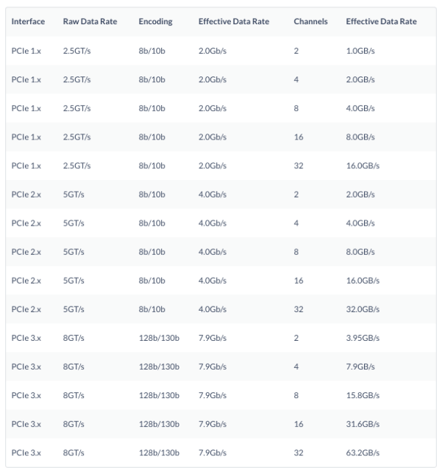This screenshot has height=476, width=442.
Task: Click Channels value 32 in the PCIe 2.x row
Action: click(x=299, y=309)
